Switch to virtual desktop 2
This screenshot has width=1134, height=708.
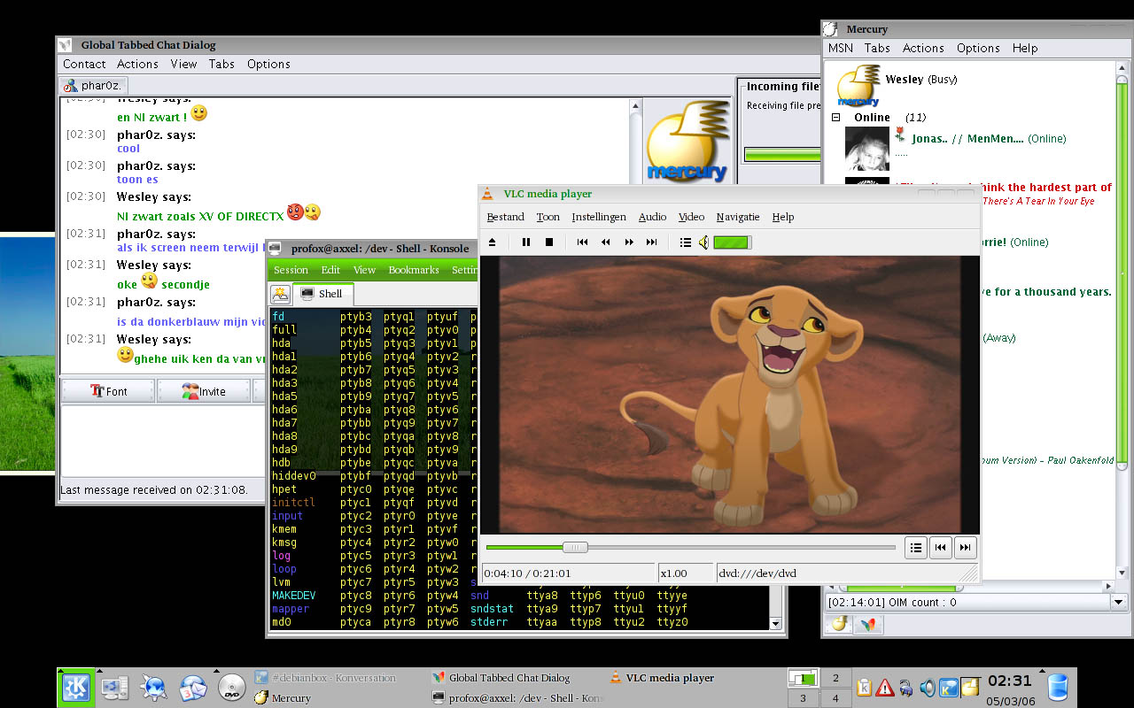pyautogui.click(x=835, y=678)
